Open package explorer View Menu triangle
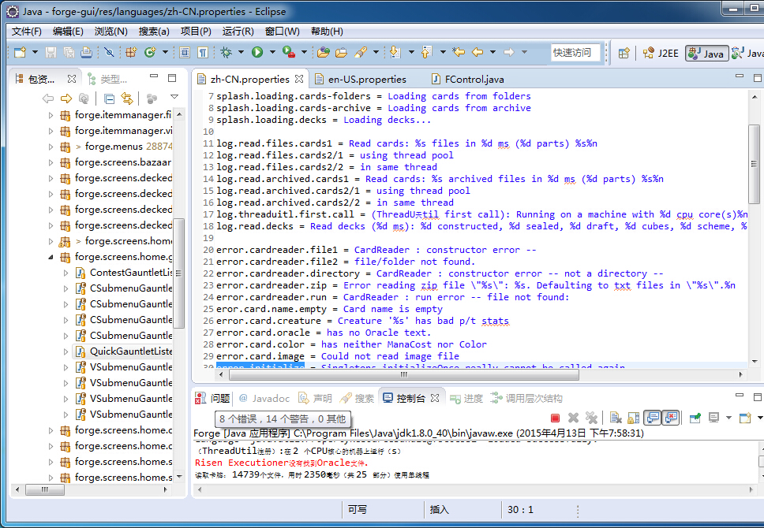Image resolution: width=764 pixels, height=528 pixels. pyautogui.click(x=174, y=98)
